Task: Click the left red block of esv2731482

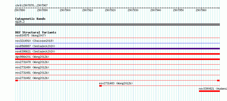Action: pyautogui.click(x=17, y=80)
